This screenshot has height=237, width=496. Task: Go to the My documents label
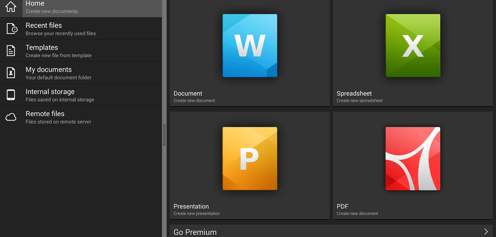point(49,70)
